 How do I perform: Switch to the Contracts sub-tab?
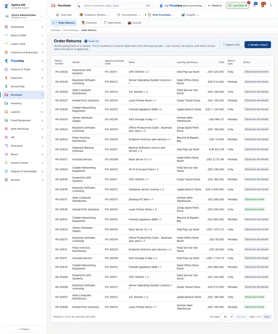[89, 23]
